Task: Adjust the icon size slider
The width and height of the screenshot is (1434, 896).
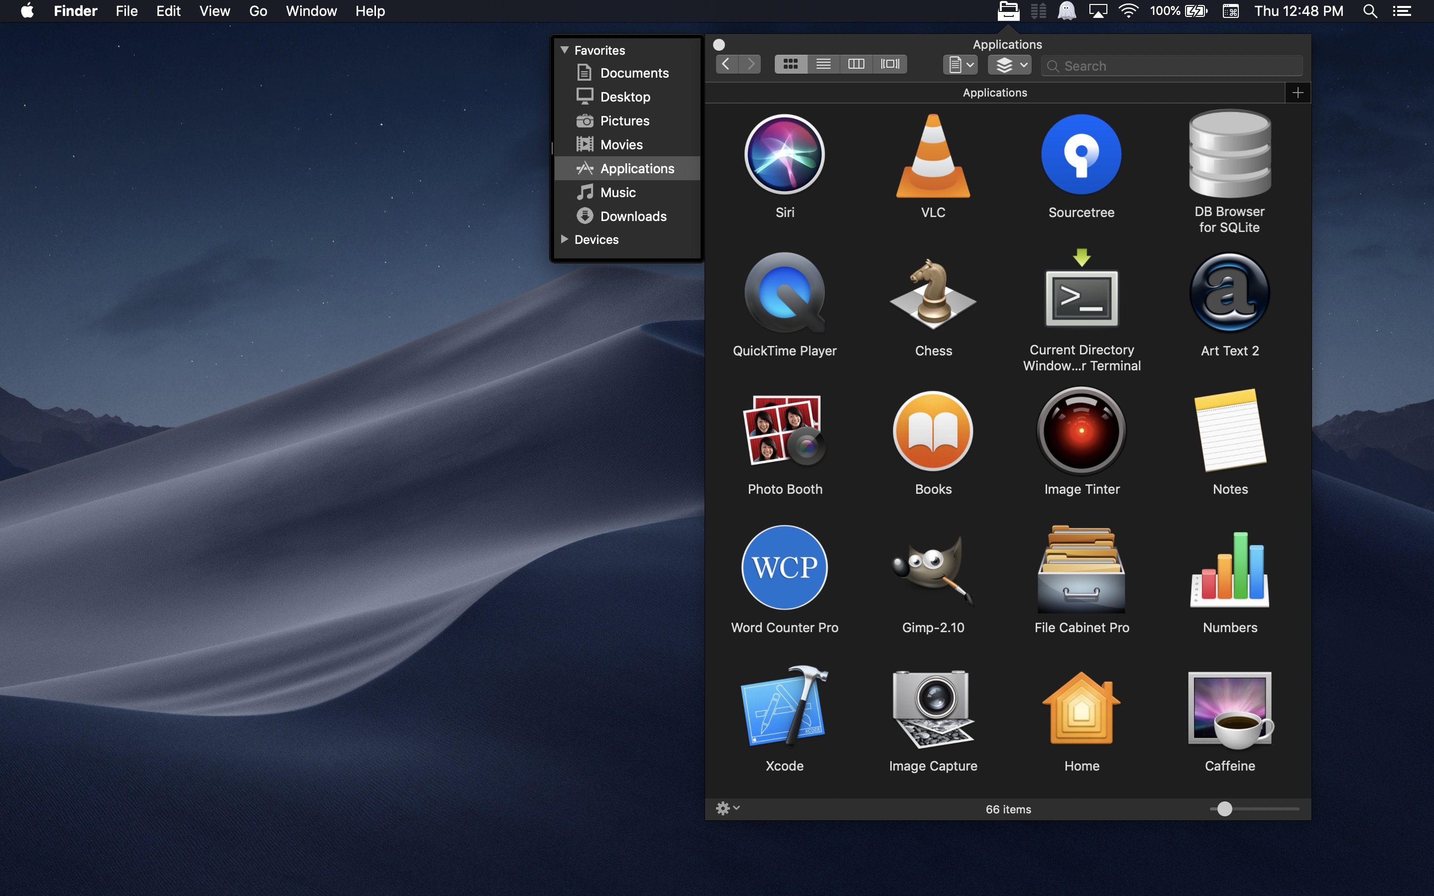Action: [x=1225, y=808]
